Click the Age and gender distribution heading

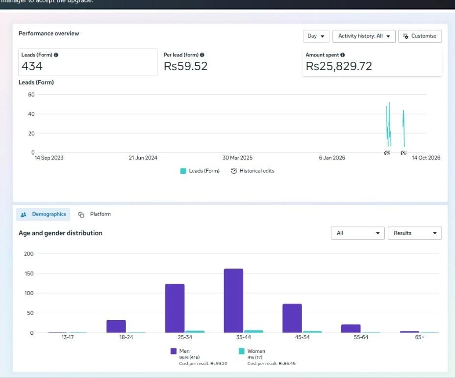[60, 233]
